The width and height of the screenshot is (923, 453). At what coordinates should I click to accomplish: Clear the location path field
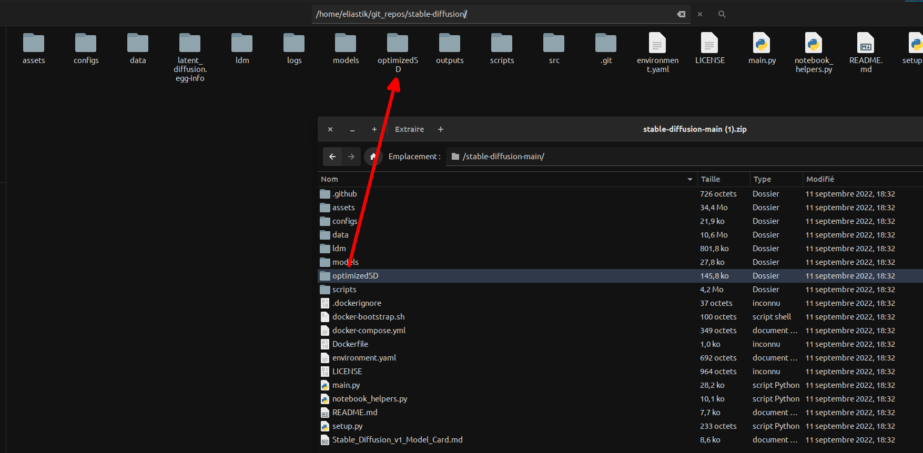click(681, 14)
